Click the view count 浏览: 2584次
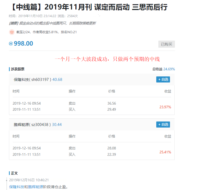The image size is (200, 190). point(68,16)
